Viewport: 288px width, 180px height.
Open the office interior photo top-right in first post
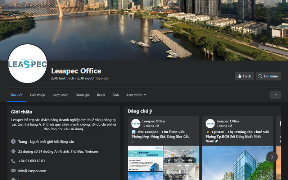181,154
